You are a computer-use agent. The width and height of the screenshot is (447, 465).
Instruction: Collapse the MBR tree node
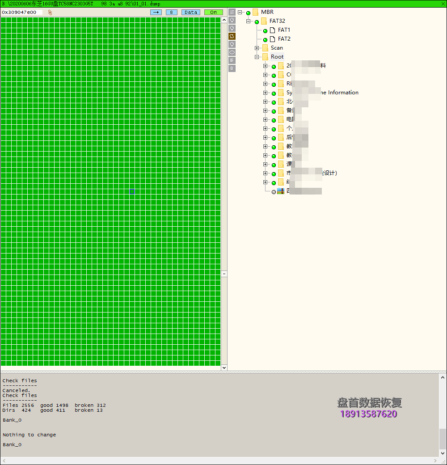(240, 12)
